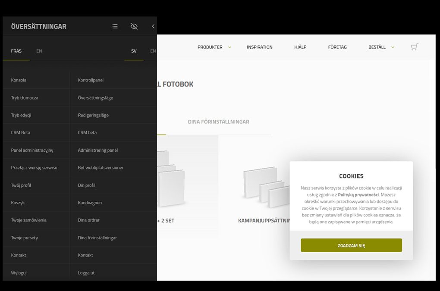Open the shopping cart icon

pyautogui.click(x=414, y=47)
